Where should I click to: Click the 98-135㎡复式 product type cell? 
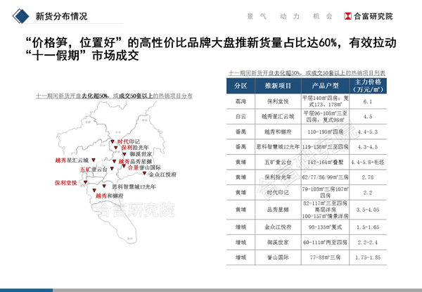tap(325, 227)
